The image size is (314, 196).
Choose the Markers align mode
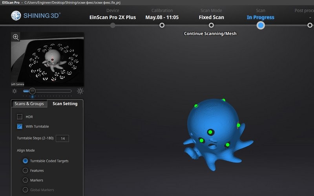pyautogui.click(x=26, y=180)
